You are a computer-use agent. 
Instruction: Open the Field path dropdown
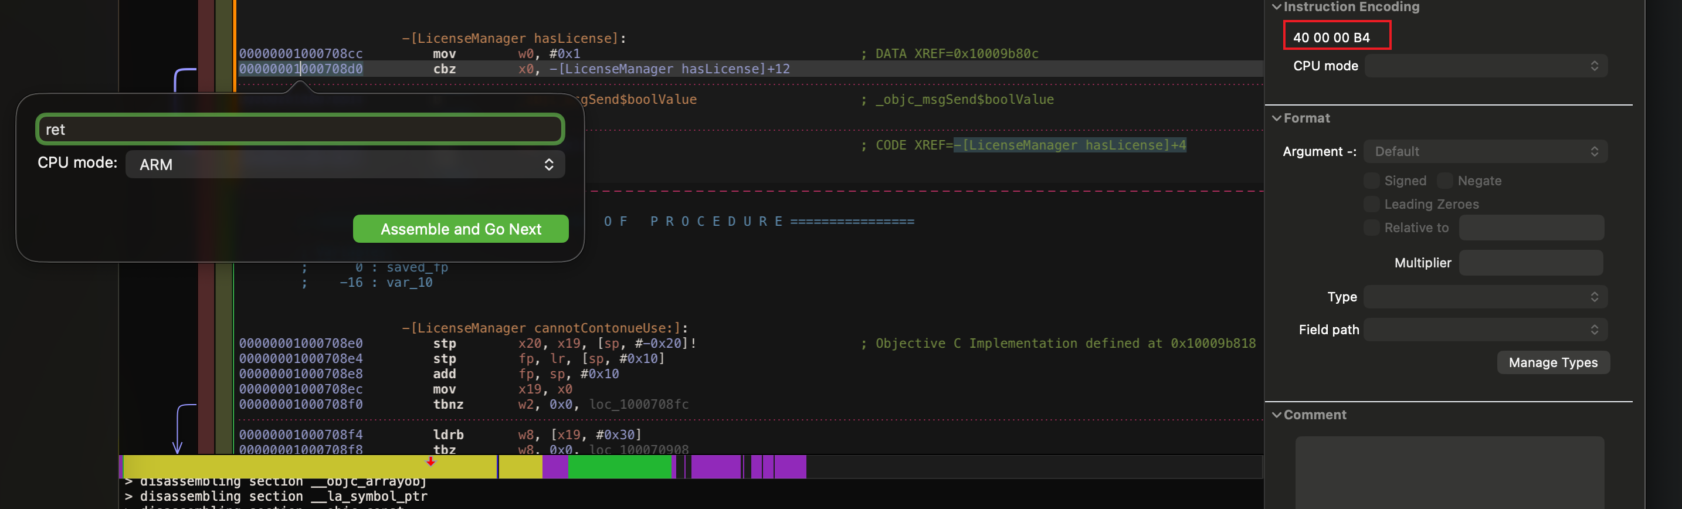(x=1486, y=330)
